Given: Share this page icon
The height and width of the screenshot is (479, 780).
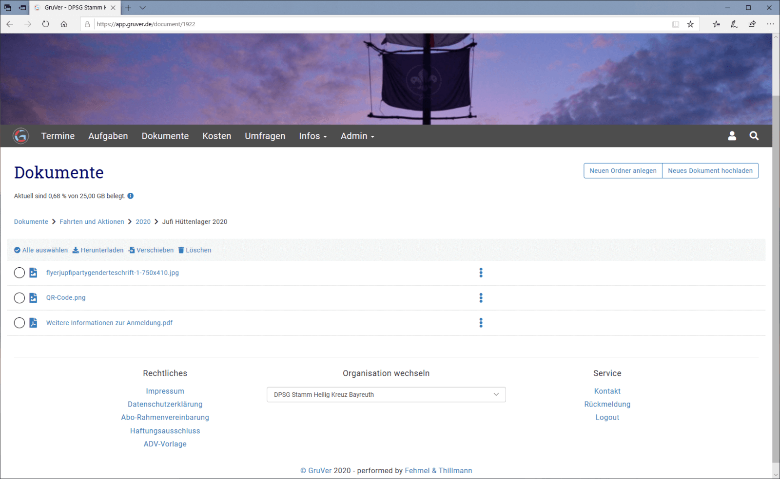Looking at the screenshot, I should [752, 24].
